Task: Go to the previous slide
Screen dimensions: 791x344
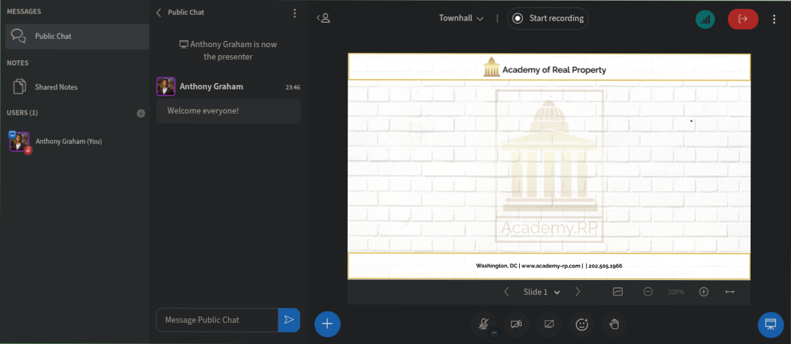Action: 507,292
